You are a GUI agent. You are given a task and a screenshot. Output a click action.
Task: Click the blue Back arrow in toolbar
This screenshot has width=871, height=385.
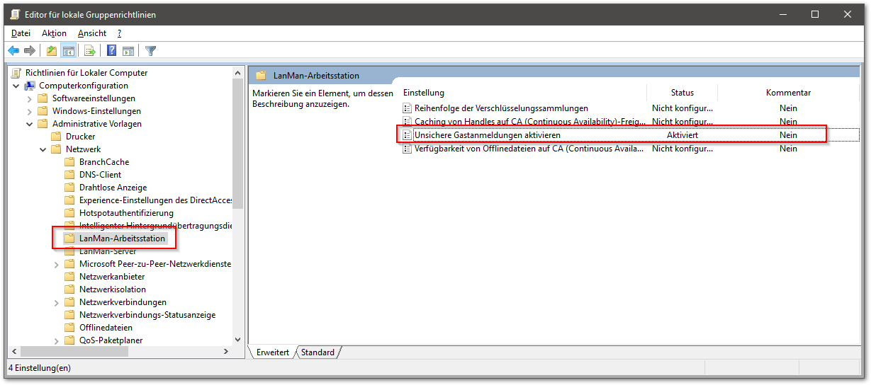coord(13,51)
